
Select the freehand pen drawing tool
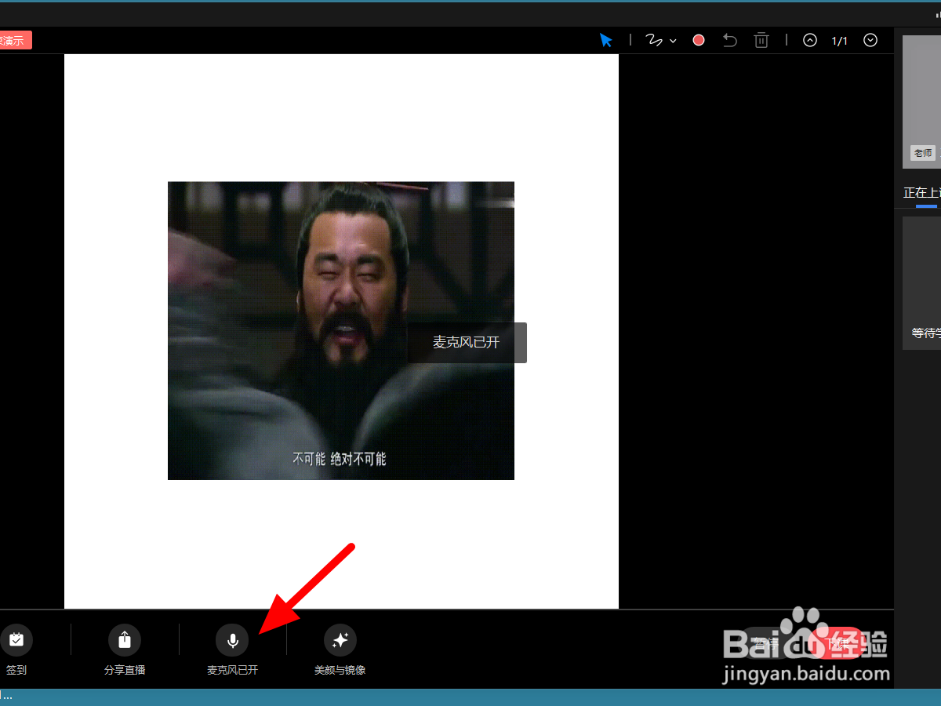(654, 40)
